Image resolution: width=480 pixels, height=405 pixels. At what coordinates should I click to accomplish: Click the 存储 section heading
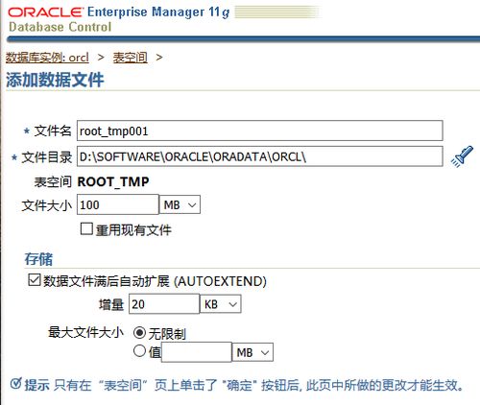tap(38, 259)
